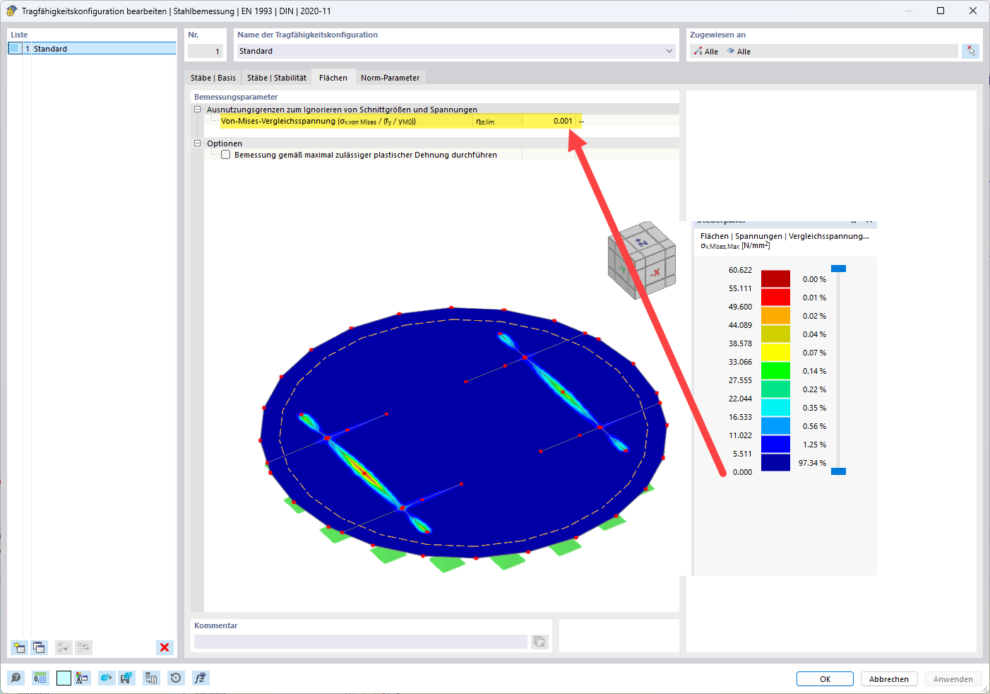Collapse the Optionen section
The height and width of the screenshot is (694, 990).
(x=198, y=143)
